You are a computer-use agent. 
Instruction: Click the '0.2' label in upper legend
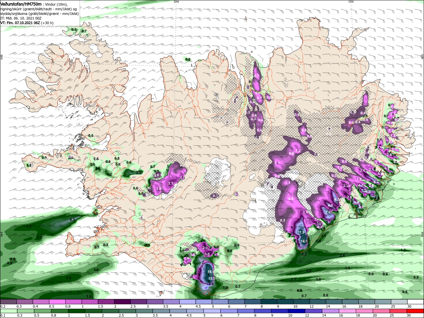3,307
